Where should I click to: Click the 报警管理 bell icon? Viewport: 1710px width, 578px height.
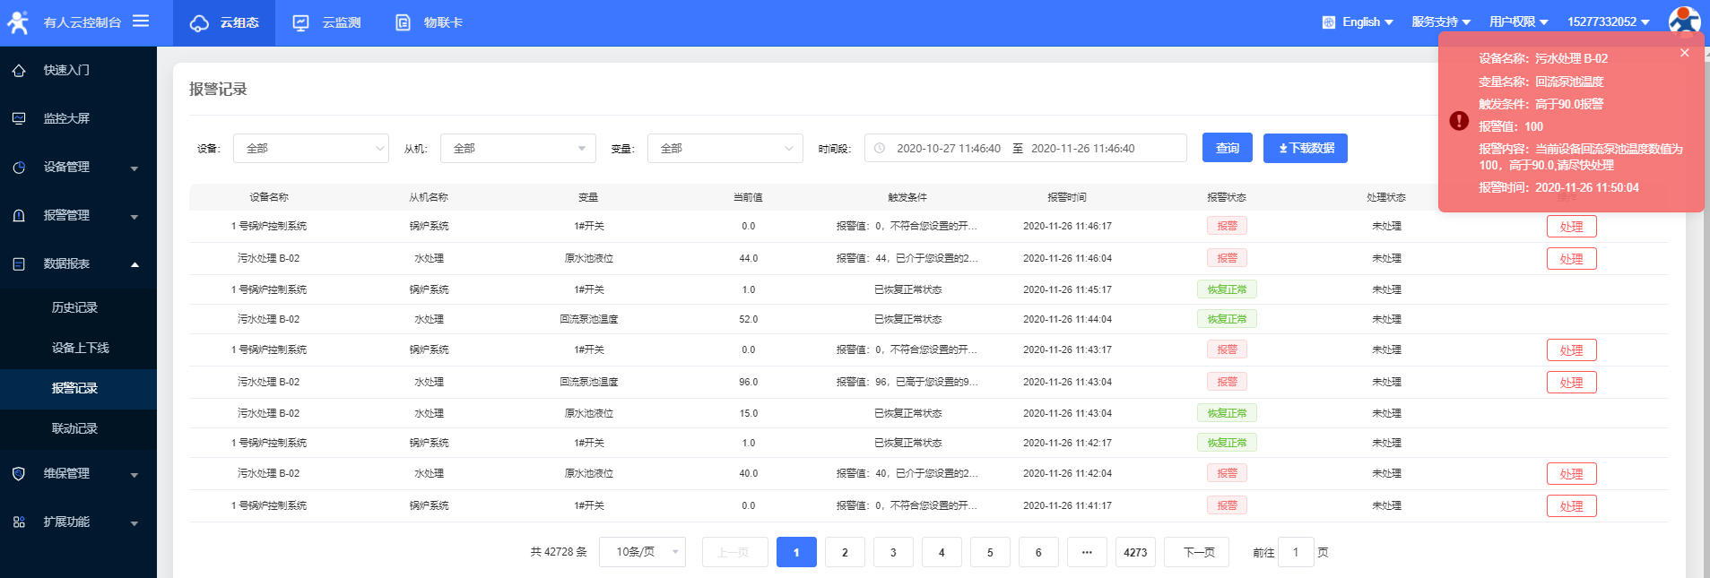point(19,216)
